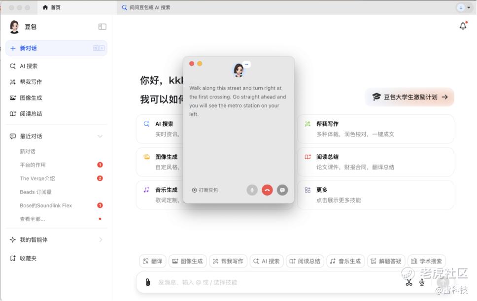Select the 学术搜索 skill chip
This screenshot has width=477, height=301.
click(427, 261)
